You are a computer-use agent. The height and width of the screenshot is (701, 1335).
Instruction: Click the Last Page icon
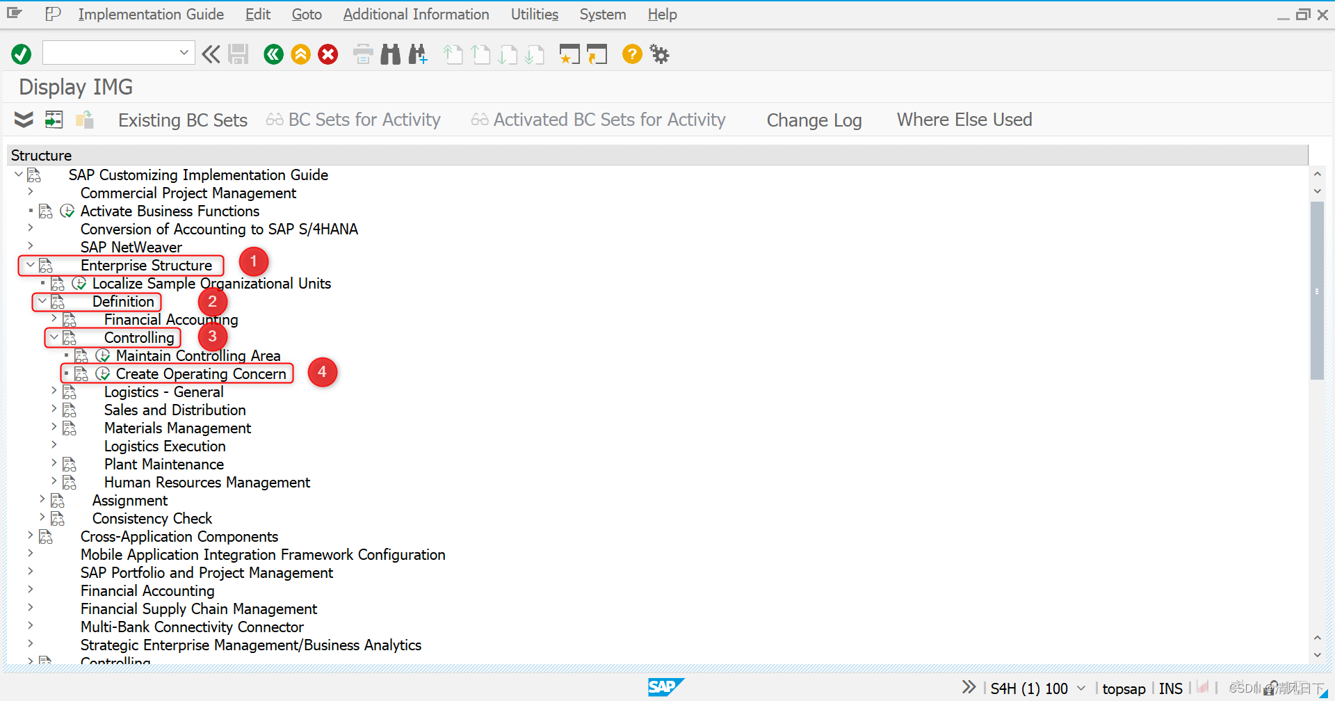(x=535, y=54)
